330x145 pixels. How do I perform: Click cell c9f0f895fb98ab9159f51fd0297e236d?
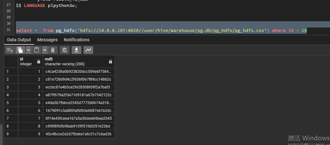[x=79, y=126]
